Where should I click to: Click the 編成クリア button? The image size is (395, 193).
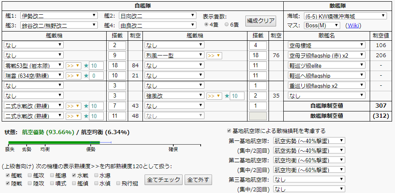[x=261, y=21]
